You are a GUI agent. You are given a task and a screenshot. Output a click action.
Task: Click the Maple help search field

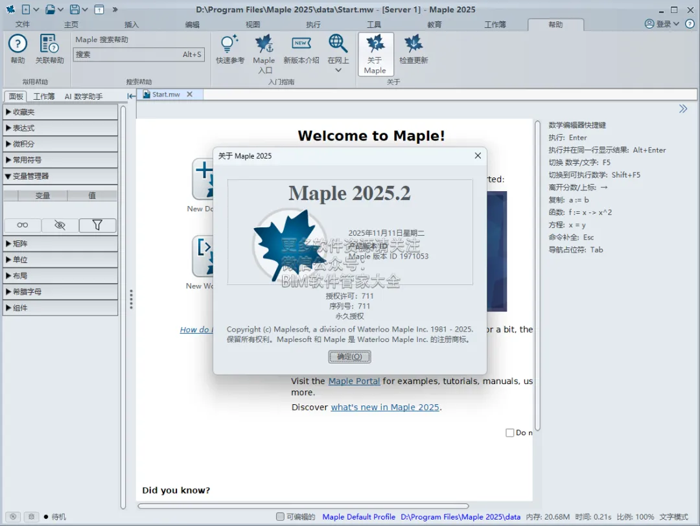[139, 54]
